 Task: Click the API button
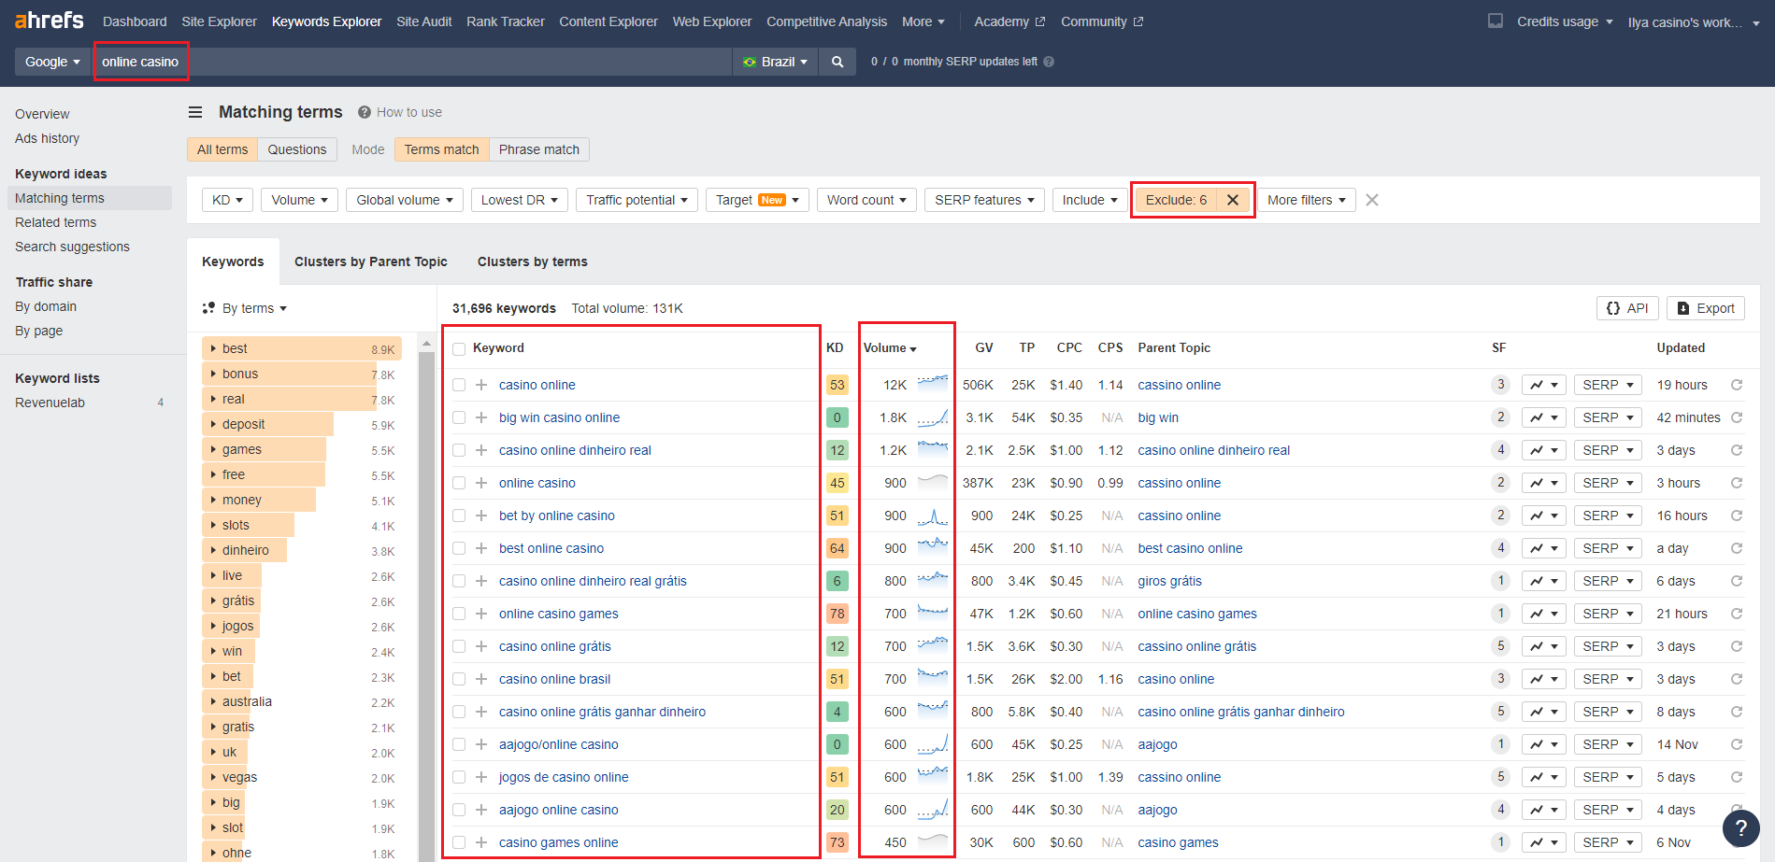tap(1627, 308)
